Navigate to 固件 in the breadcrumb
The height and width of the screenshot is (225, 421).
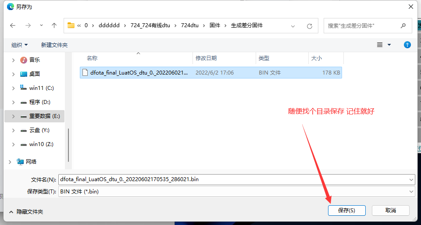215,25
